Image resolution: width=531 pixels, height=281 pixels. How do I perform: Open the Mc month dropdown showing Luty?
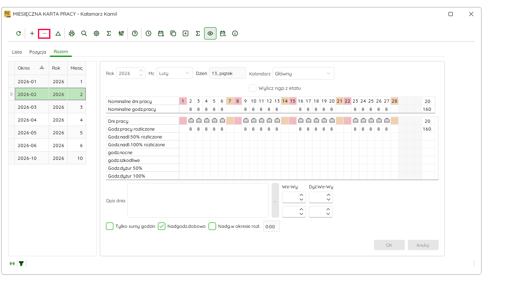pyautogui.click(x=175, y=73)
